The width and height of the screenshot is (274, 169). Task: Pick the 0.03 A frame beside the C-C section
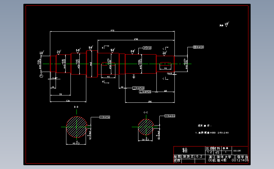click(170, 116)
